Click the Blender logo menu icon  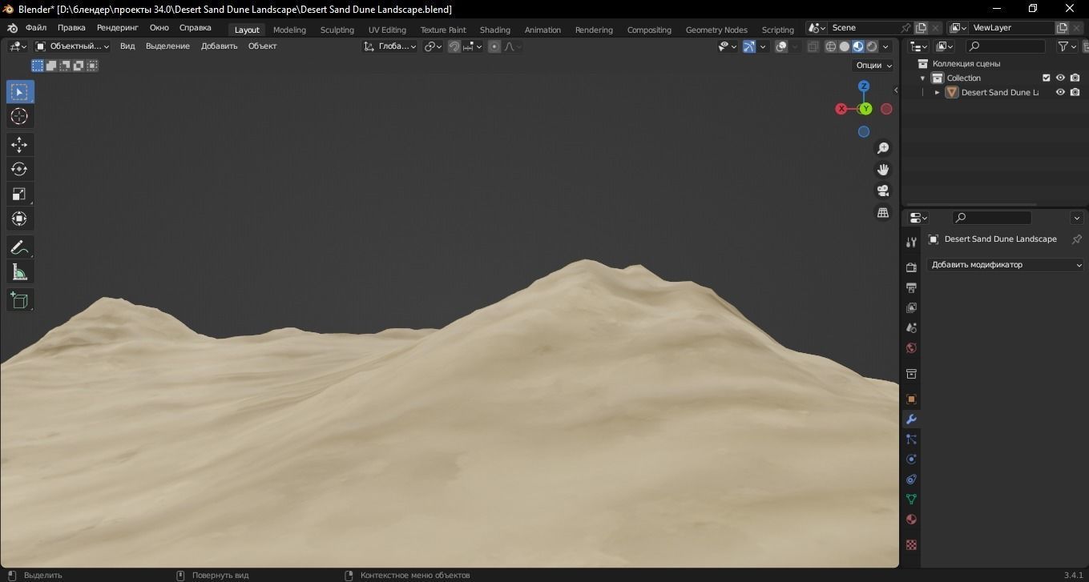[12, 28]
